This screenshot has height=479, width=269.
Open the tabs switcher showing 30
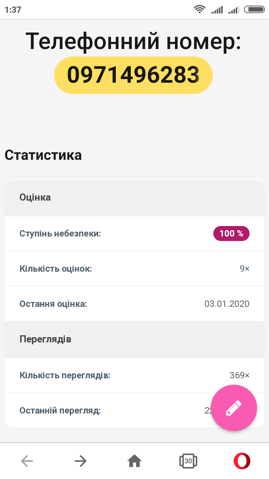(x=188, y=461)
